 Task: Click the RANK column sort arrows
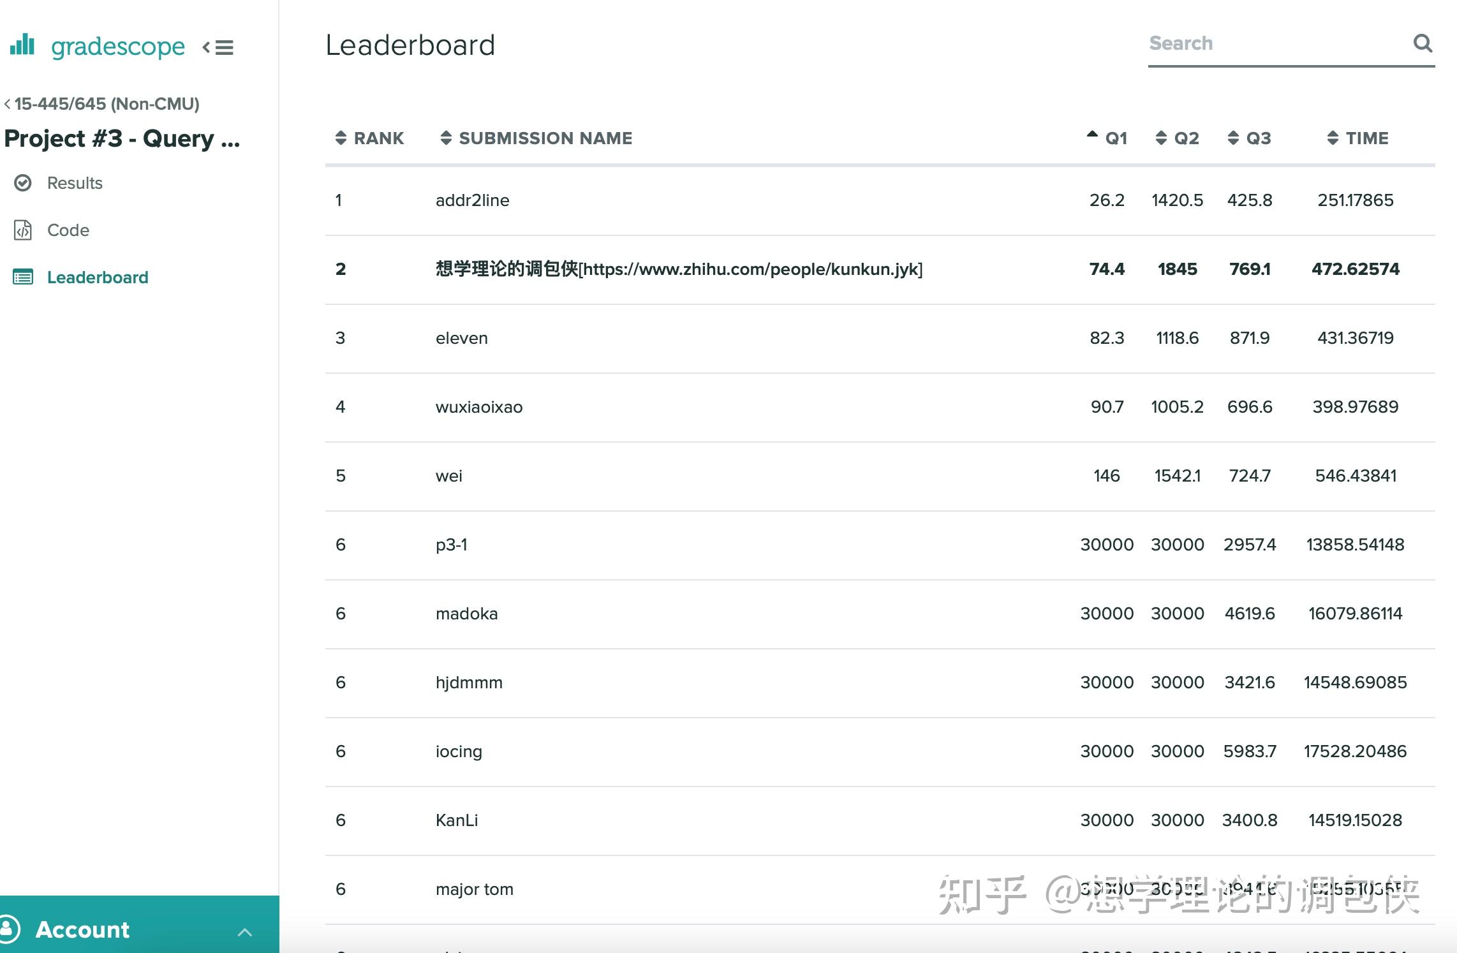[342, 138]
